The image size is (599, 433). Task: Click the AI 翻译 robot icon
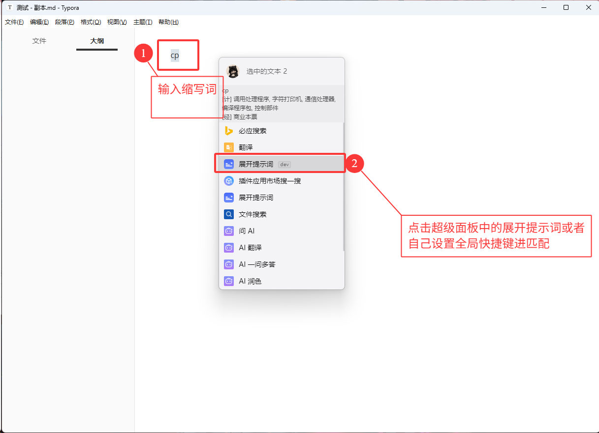tap(229, 248)
